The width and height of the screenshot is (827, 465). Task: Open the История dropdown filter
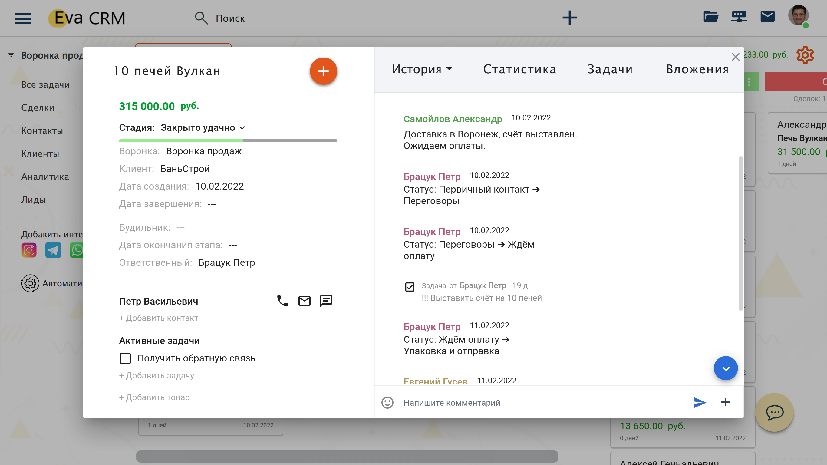(x=422, y=69)
